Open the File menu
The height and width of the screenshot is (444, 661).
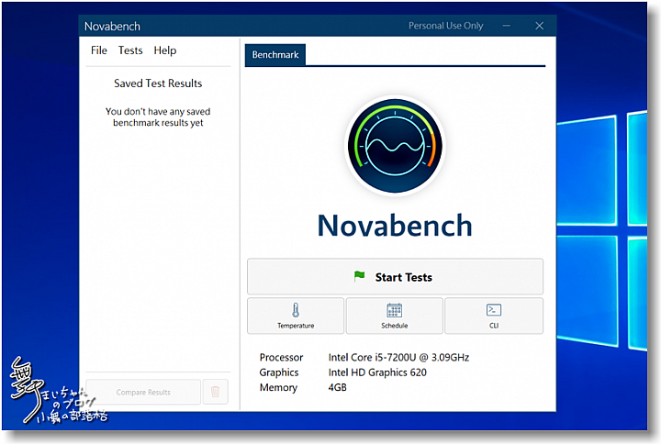(98, 50)
